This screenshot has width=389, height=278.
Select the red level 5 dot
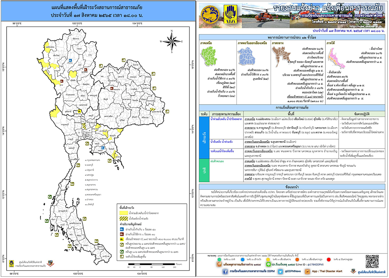[x=329, y=259]
